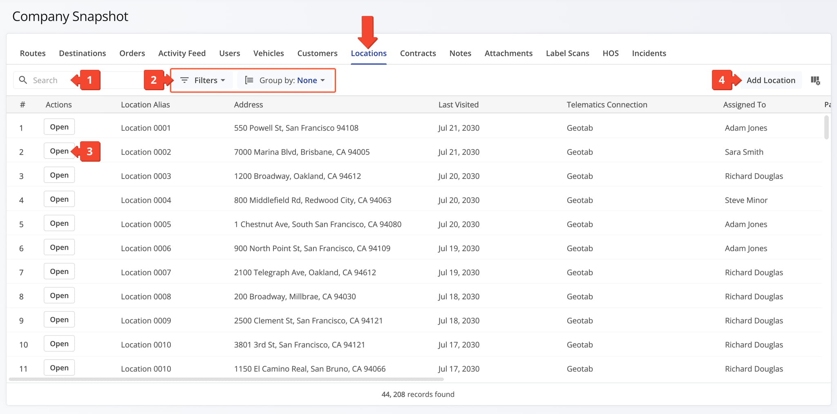This screenshot has width=837, height=414.
Task: Click 1 Chestnut Ave, South San Francisco
Action: [x=318, y=224]
